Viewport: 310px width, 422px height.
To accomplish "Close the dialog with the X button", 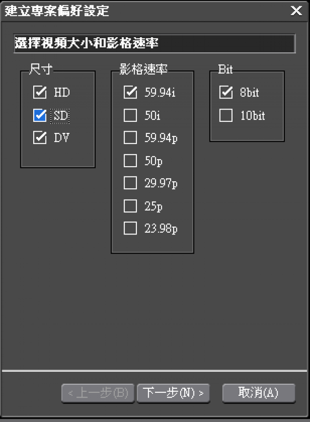I will point(296,11).
